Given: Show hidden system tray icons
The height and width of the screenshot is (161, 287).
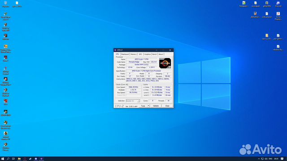Looking at the screenshot, I should tap(259, 159).
